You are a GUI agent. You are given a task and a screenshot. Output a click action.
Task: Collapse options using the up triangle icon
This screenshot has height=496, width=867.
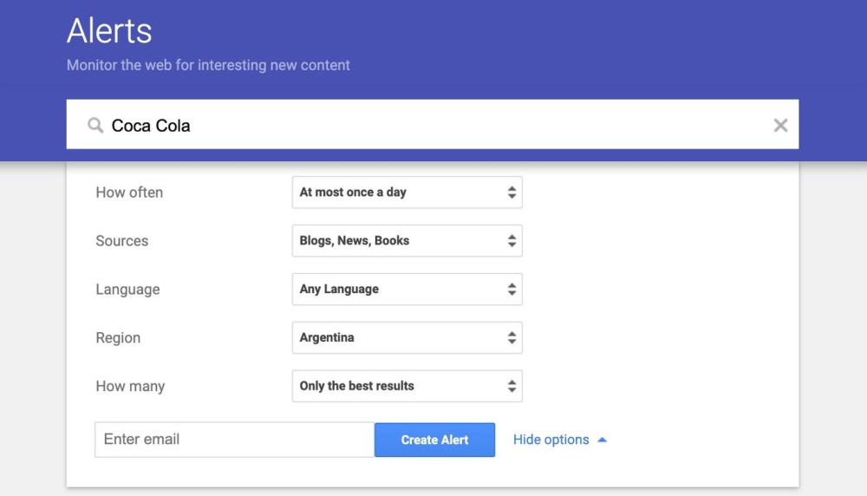(x=603, y=440)
